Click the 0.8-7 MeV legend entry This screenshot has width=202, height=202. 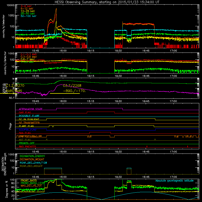28,59
